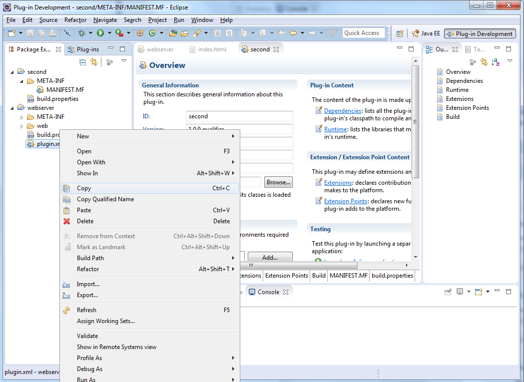Click the Print toolbar icon
Image resolution: width=524 pixels, height=382 pixels.
[x=53, y=33]
